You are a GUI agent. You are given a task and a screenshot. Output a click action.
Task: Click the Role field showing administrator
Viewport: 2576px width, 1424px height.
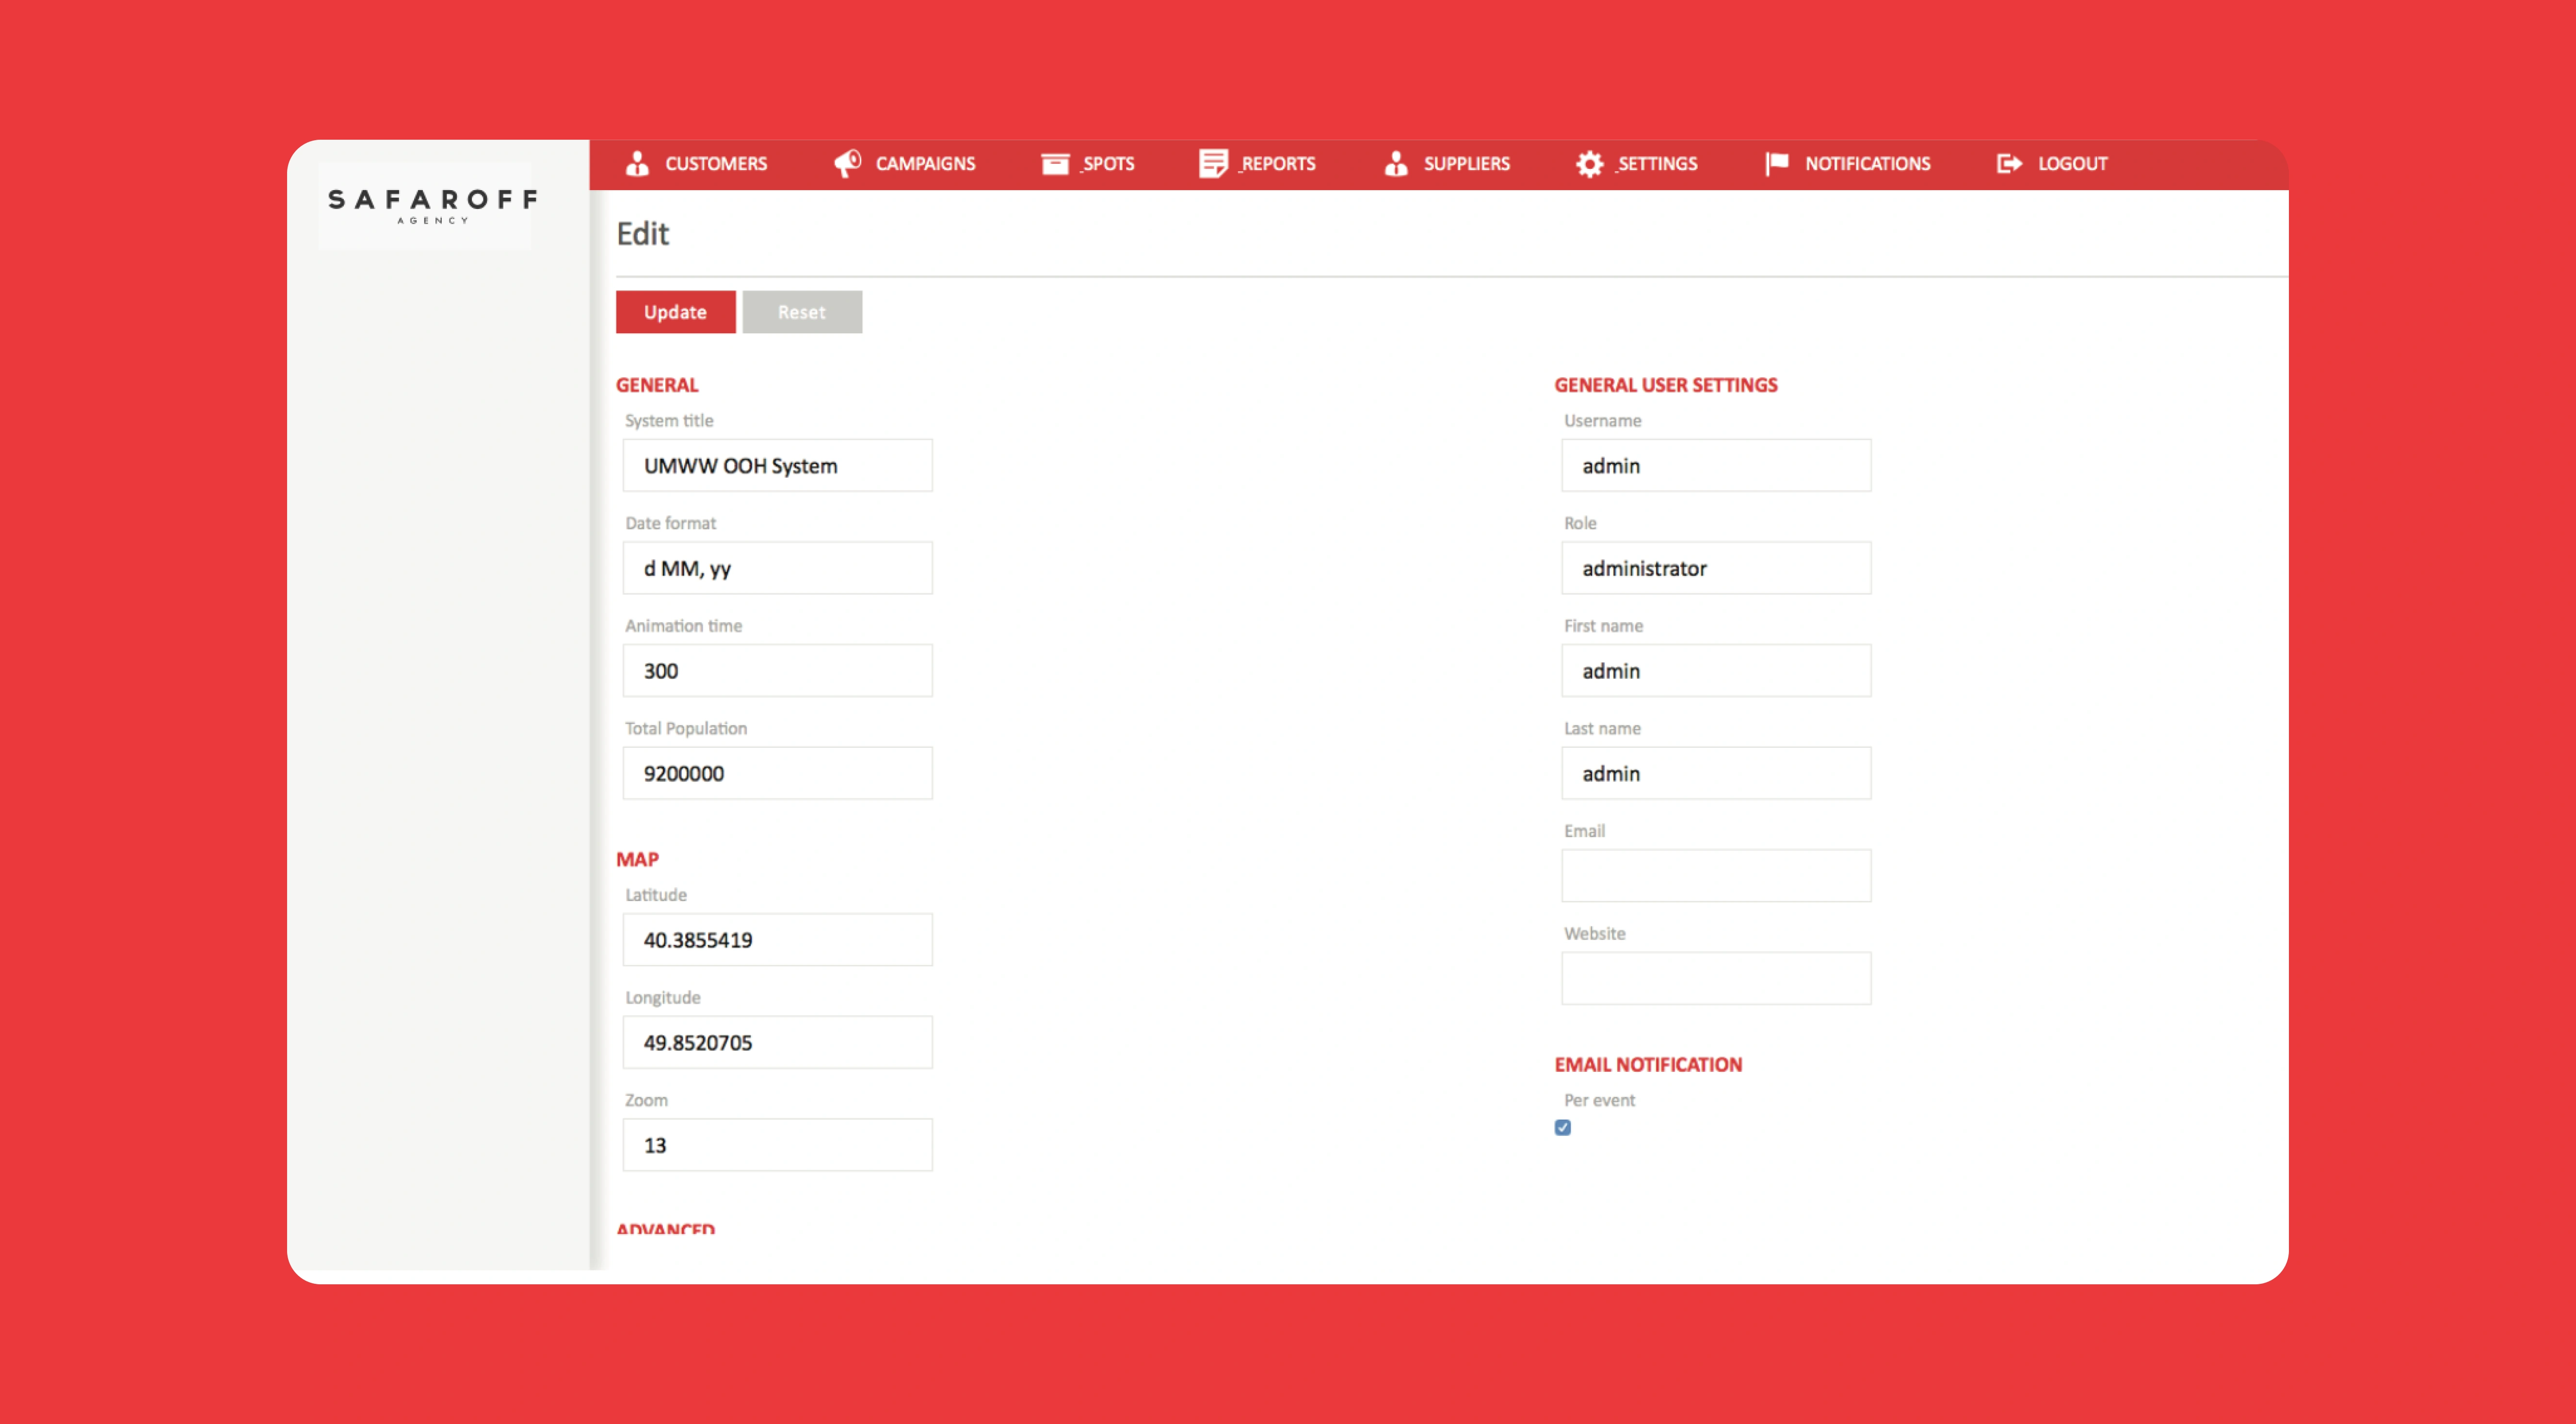pos(1716,568)
